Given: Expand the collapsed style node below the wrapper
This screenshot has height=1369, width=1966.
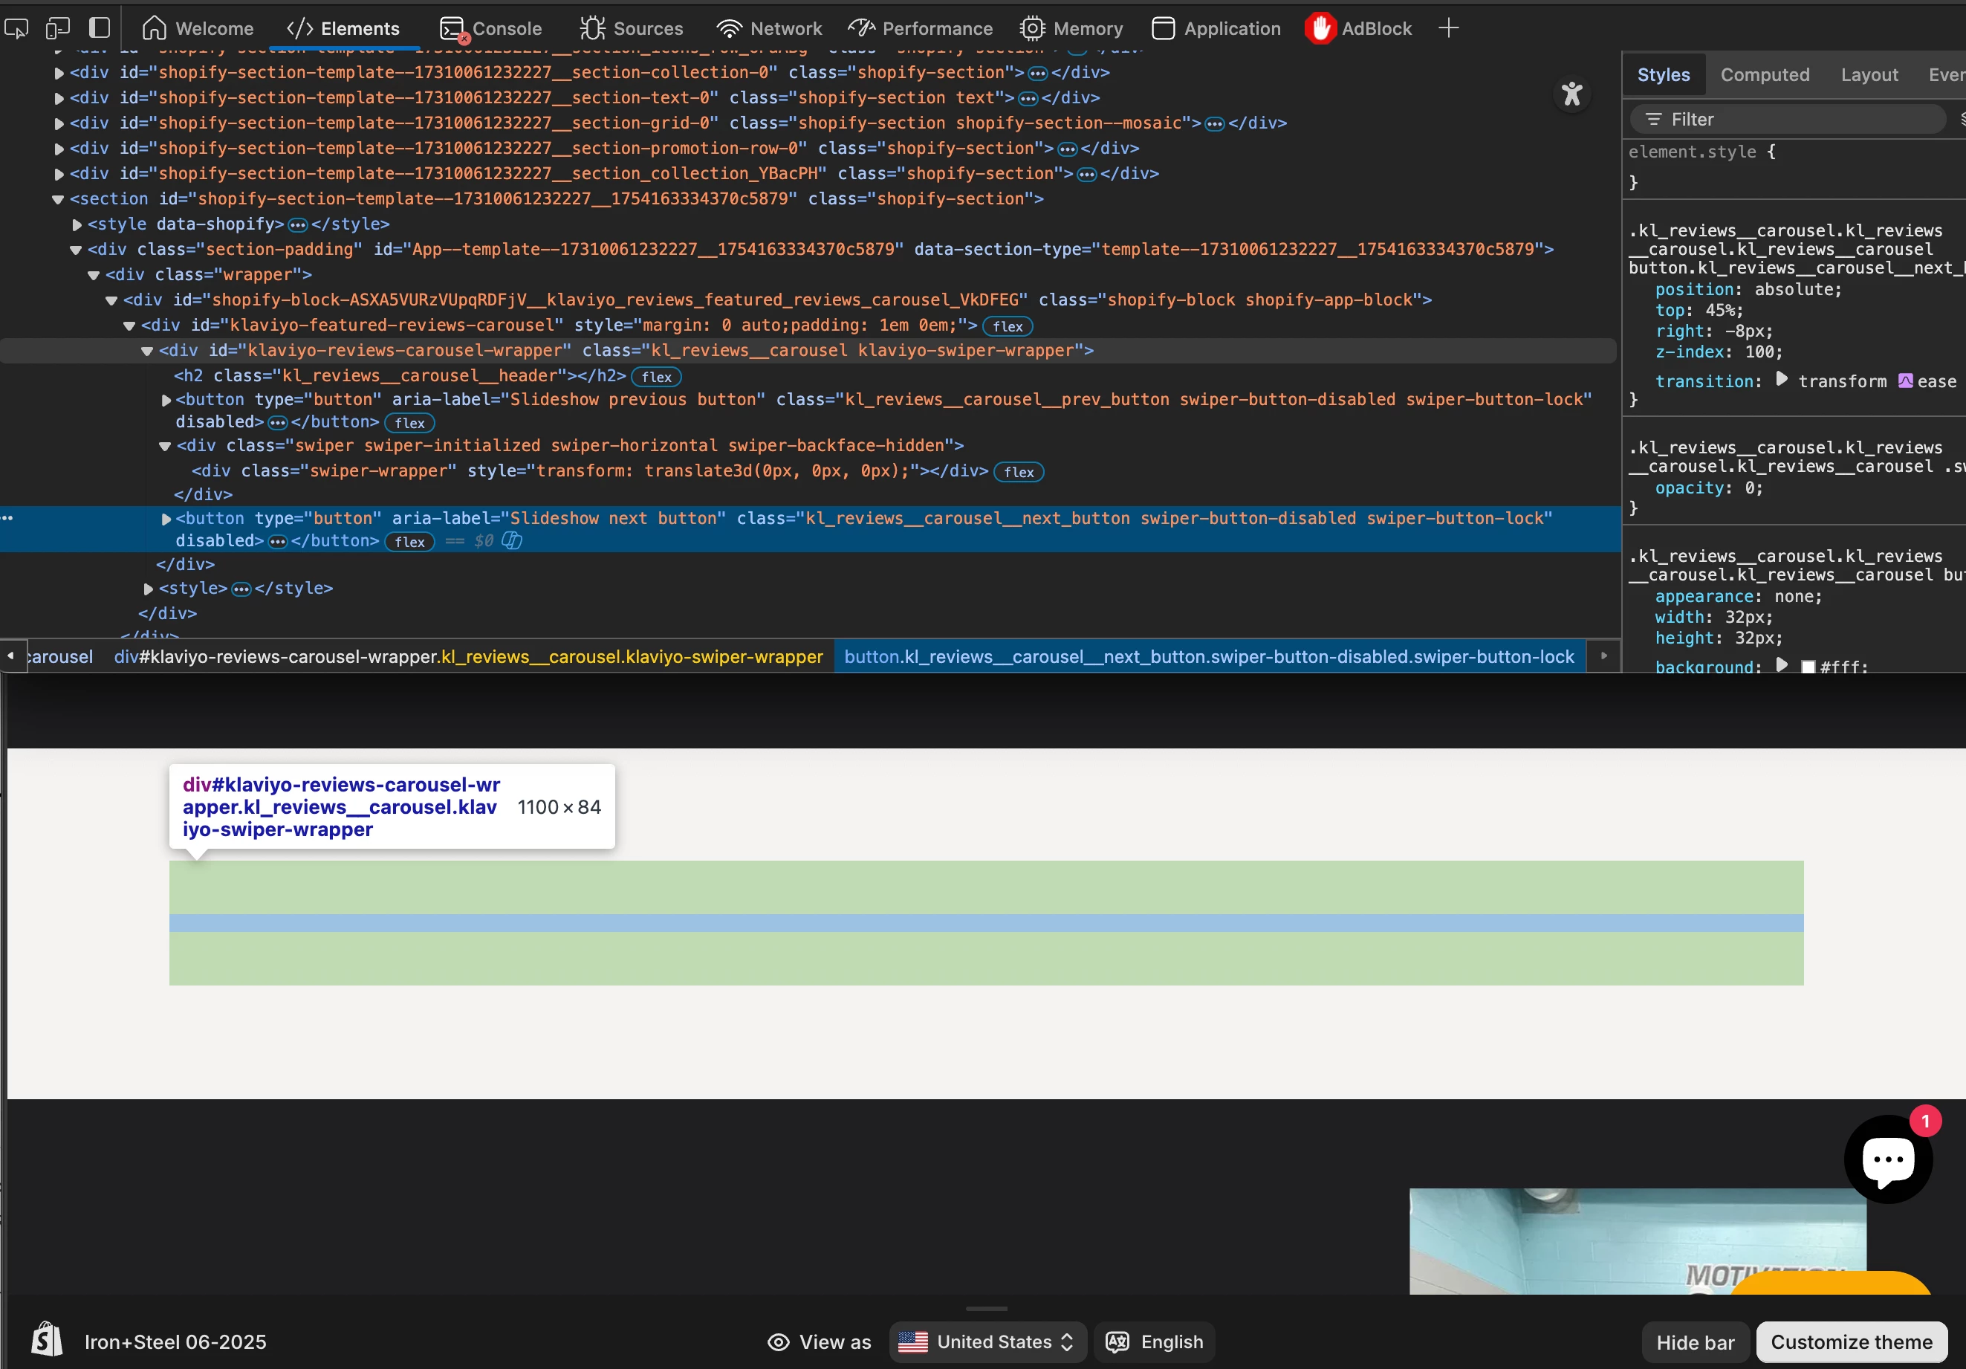Looking at the screenshot, I should tap(148, 589).
